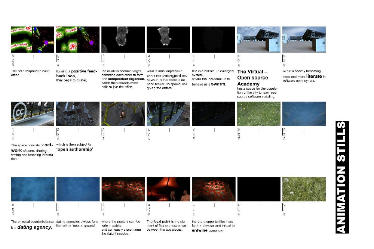This screenshot has width=374, height=249.
Task: Click the bold 'dating agency,' caption text
Action: (x=35, y=227)
